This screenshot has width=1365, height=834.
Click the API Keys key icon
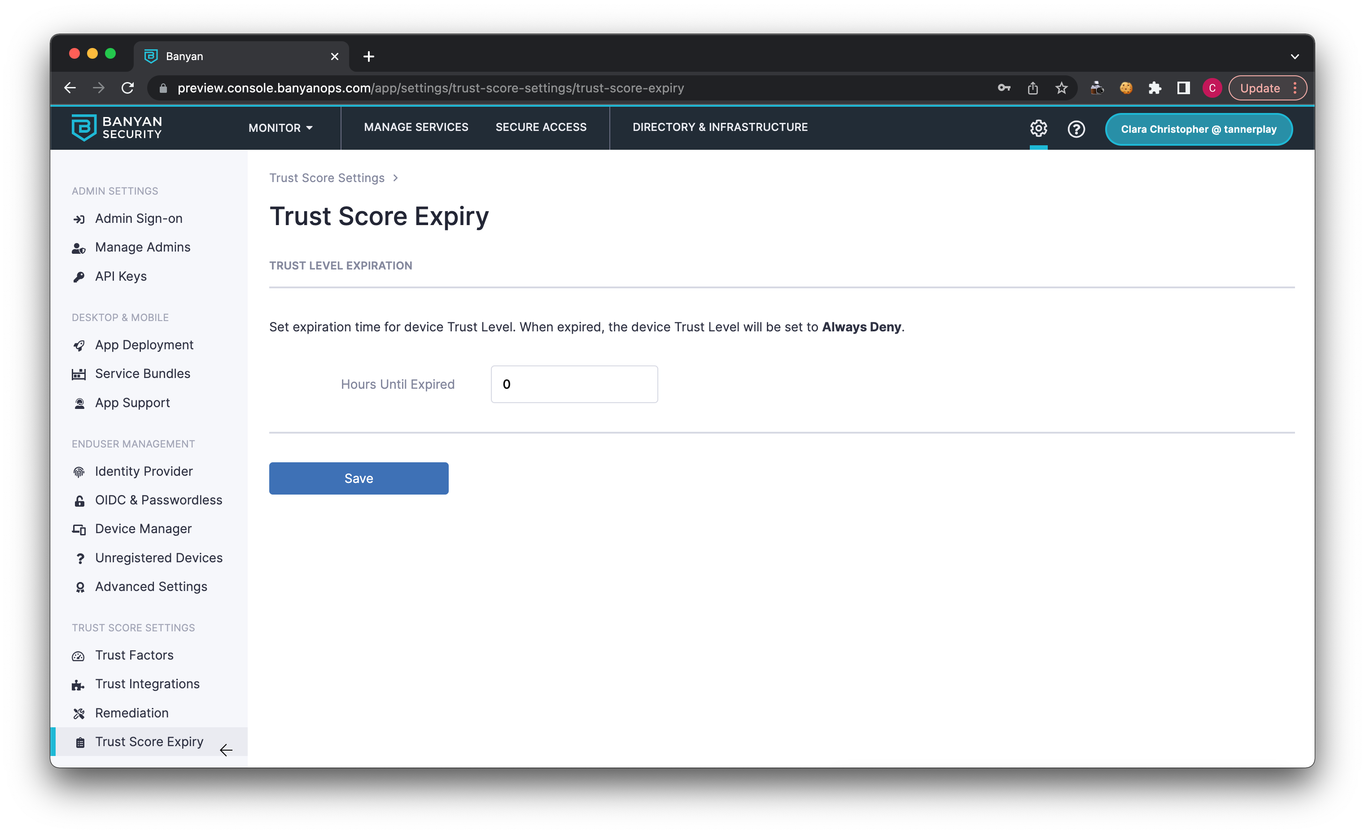(x=79, y=277)
